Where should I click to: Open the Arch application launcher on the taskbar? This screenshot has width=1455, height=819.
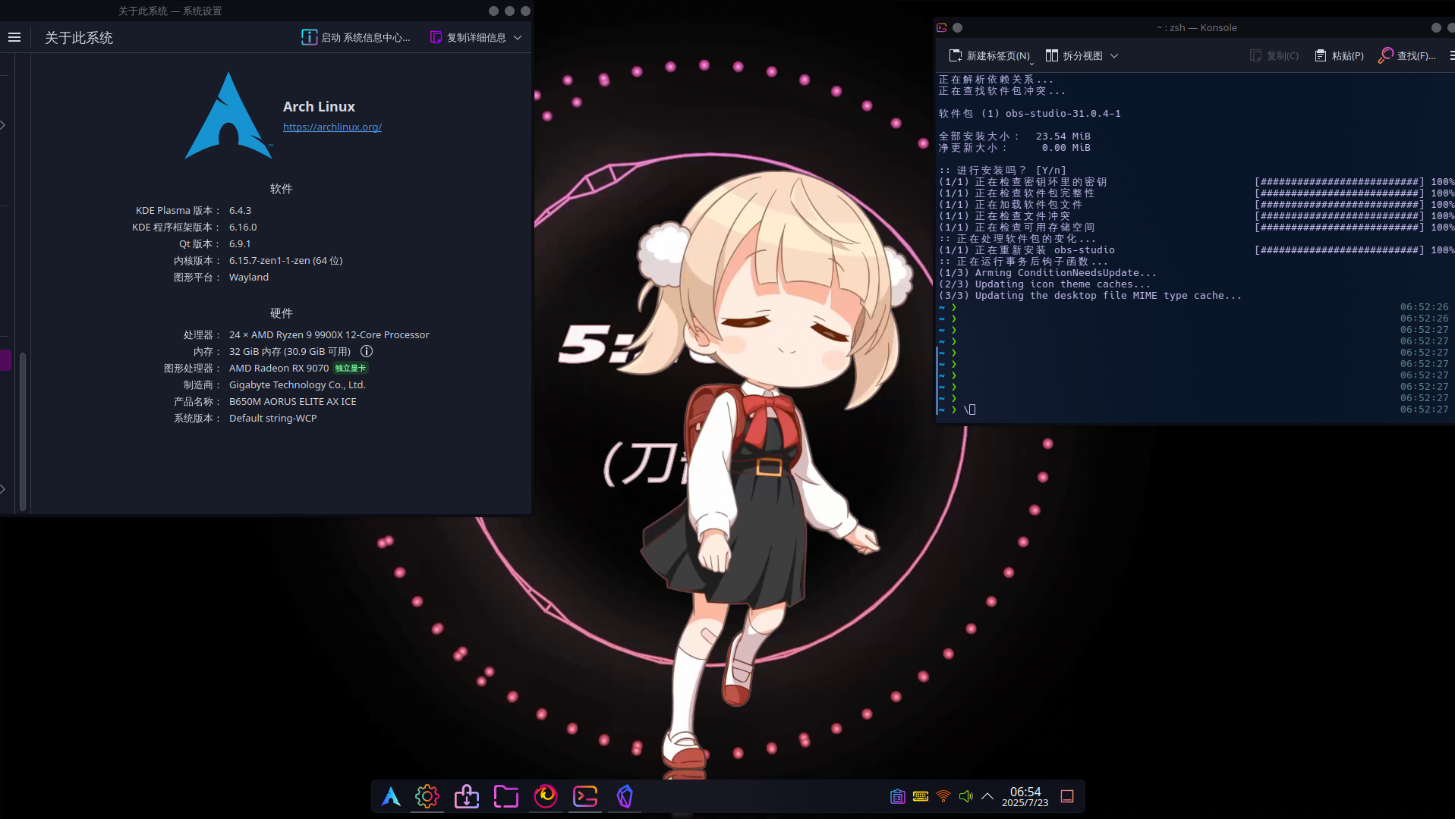click(x=390, y=796)
